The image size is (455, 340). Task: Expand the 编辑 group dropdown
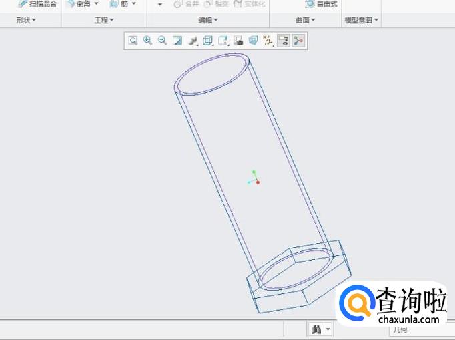tap(208, 20)
